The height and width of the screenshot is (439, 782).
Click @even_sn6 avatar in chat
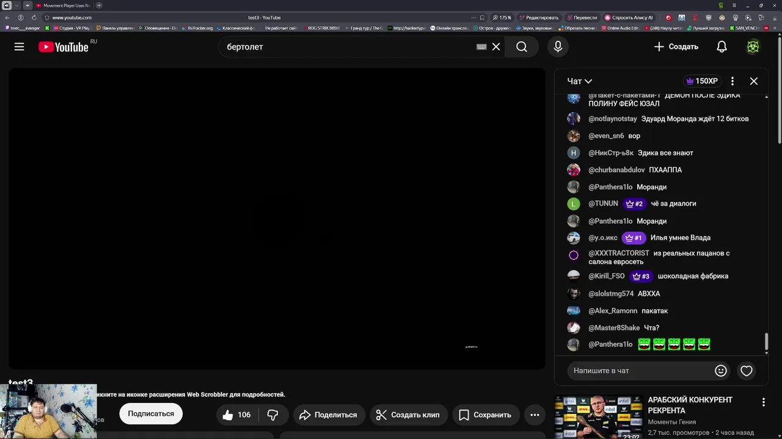coord(573,136)
